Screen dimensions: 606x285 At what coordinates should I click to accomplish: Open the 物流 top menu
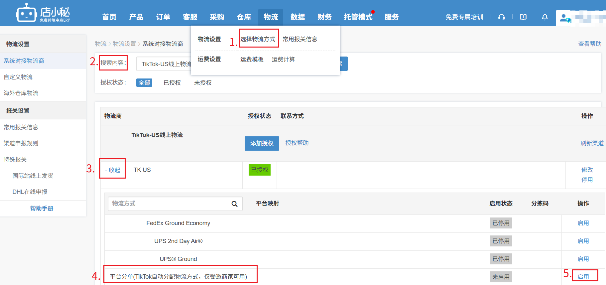tap(271, 17)
